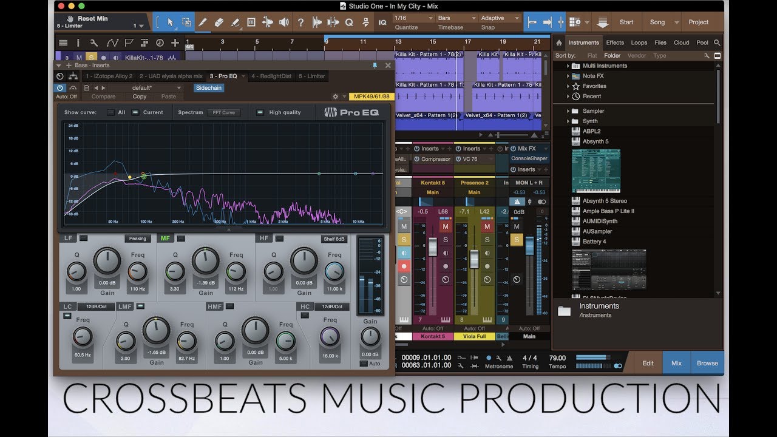Open the plugin gear settings icon
The width and height of the screenshot is (777, 437).
point(335,97)
